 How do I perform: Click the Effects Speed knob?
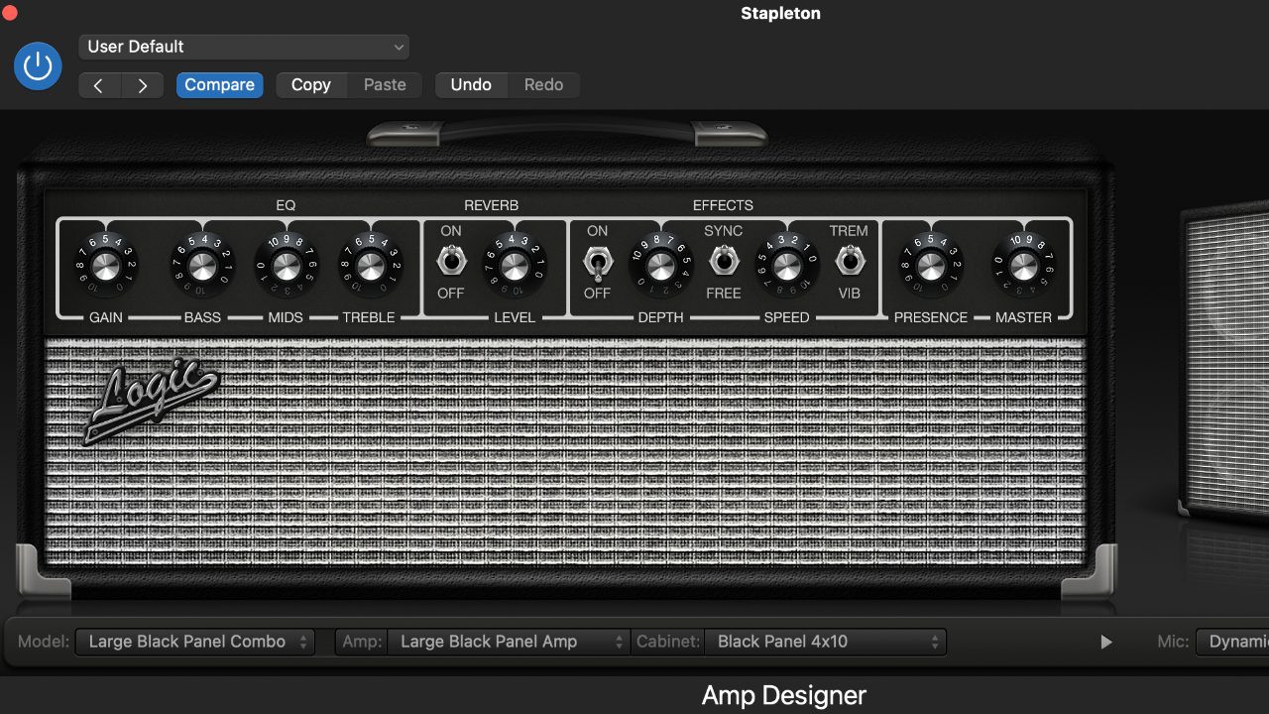[x=786, y=266]
